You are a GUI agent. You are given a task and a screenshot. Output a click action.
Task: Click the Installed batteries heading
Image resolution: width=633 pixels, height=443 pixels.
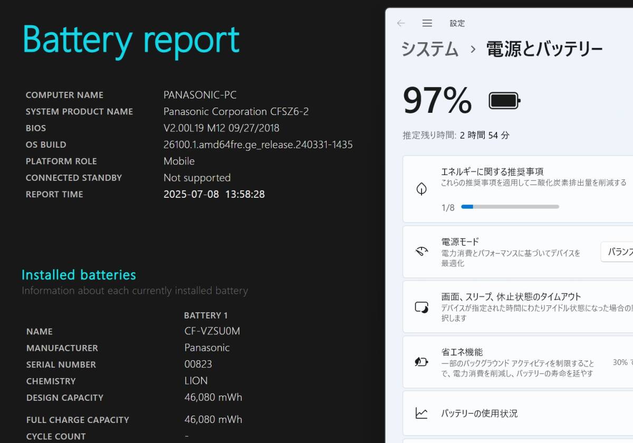(x=79, y=275)
